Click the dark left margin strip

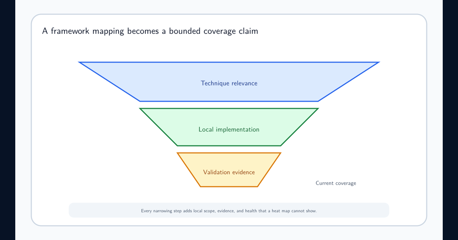8,120
